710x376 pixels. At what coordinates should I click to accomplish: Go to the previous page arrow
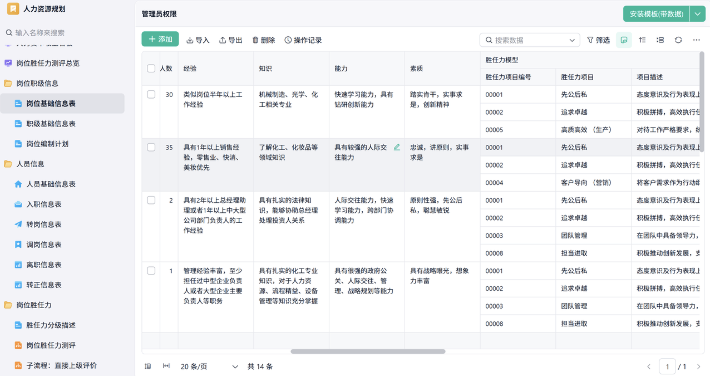pyautogui.click(x=649, y=366)
